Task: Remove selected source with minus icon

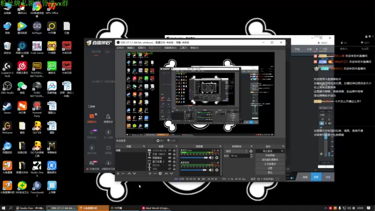Action: [155, 173]
